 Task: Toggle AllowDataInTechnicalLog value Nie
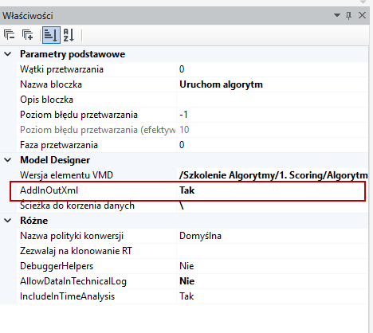273,281
